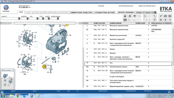
Task: Go to previous page with left-arrow document icon
Action: (165, 16)
